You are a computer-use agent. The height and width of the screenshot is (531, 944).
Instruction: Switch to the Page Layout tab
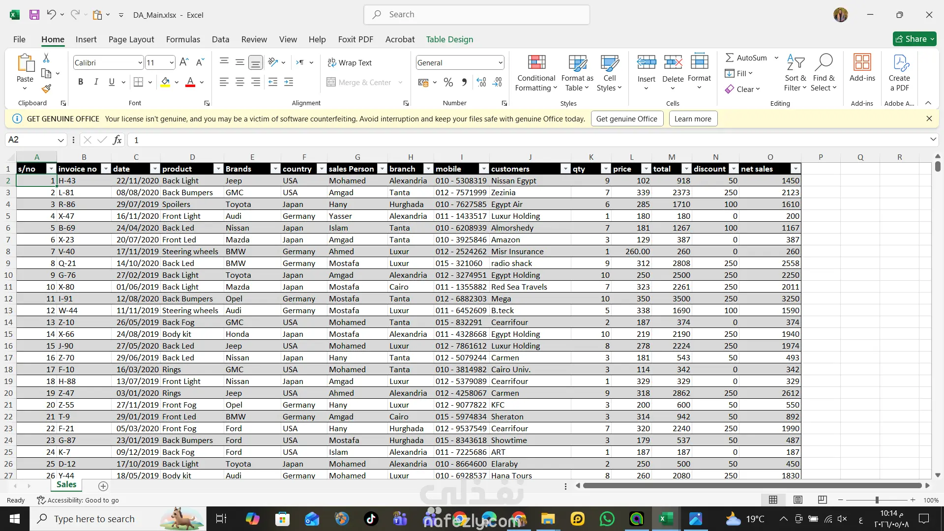pos(131,39)
